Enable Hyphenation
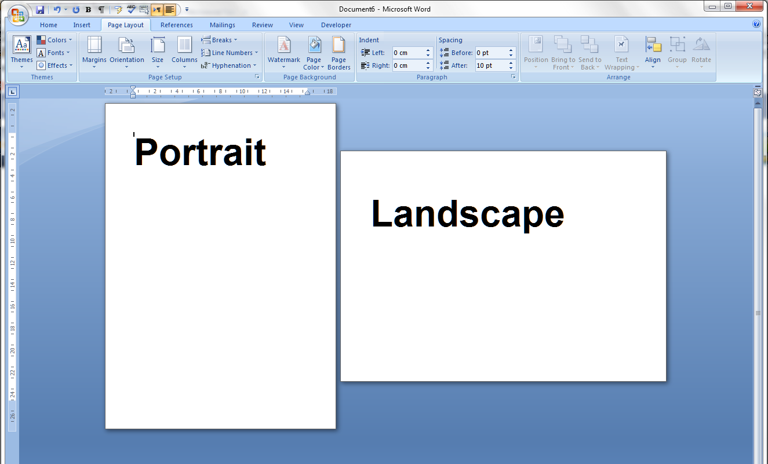This screenshot has height=464, width=768. click(x=229, y=65)
